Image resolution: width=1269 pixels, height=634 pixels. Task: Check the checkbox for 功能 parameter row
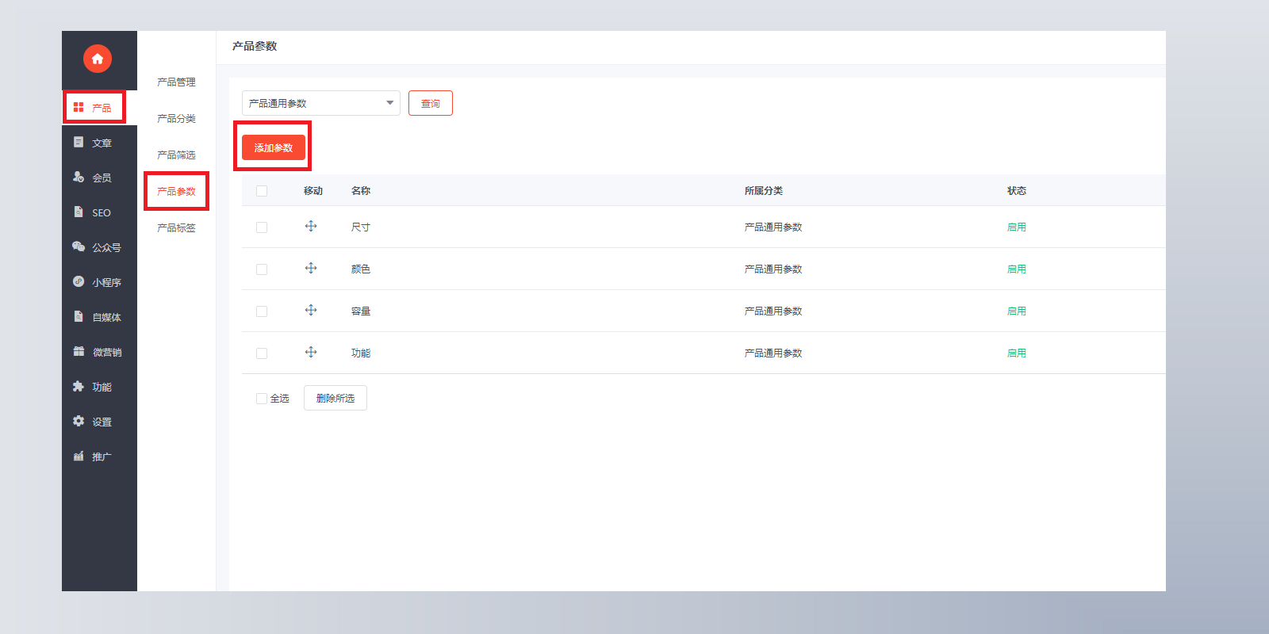point(262,353)
